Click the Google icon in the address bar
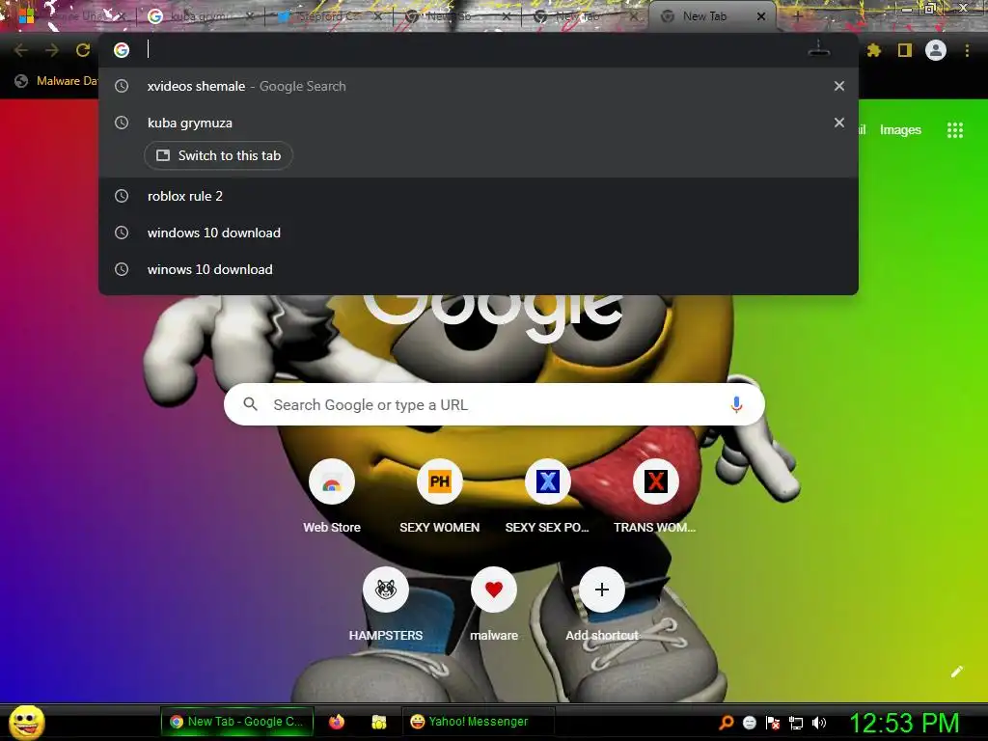This screenshot has width=988, height=741. pyautogui.click(x=122, y=50)
